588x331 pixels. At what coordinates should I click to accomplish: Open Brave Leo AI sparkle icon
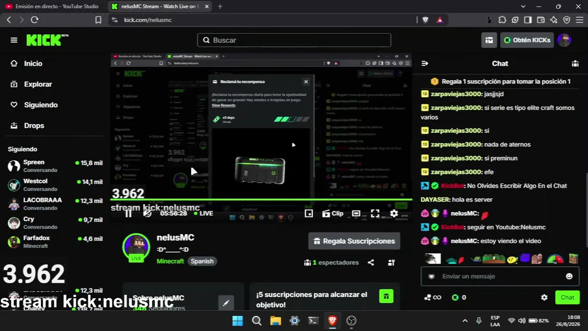pos(553,20)
